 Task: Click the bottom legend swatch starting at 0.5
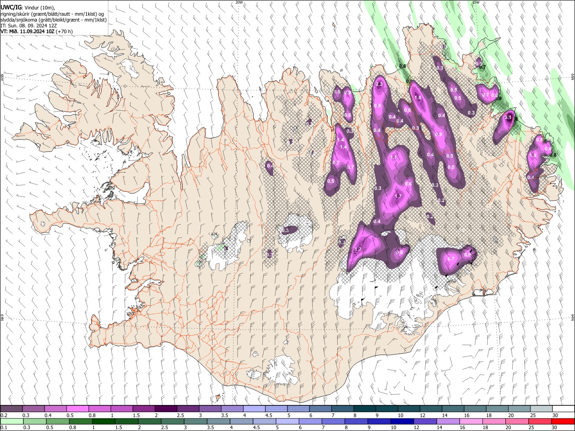click(58, 421)
